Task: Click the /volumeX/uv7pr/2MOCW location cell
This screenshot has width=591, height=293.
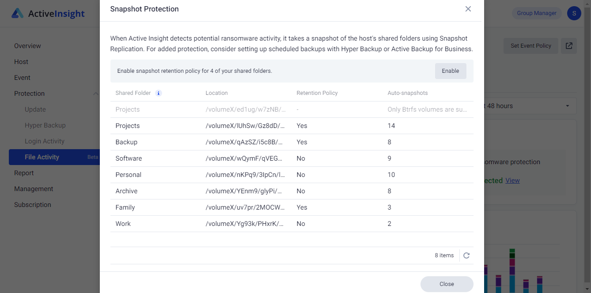Action: [x=245, y=207]
